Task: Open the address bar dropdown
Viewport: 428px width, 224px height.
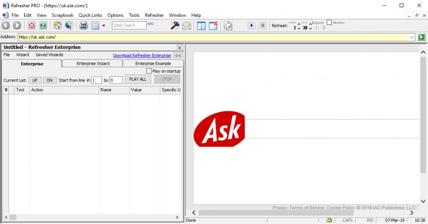Action: click(412, 37)
